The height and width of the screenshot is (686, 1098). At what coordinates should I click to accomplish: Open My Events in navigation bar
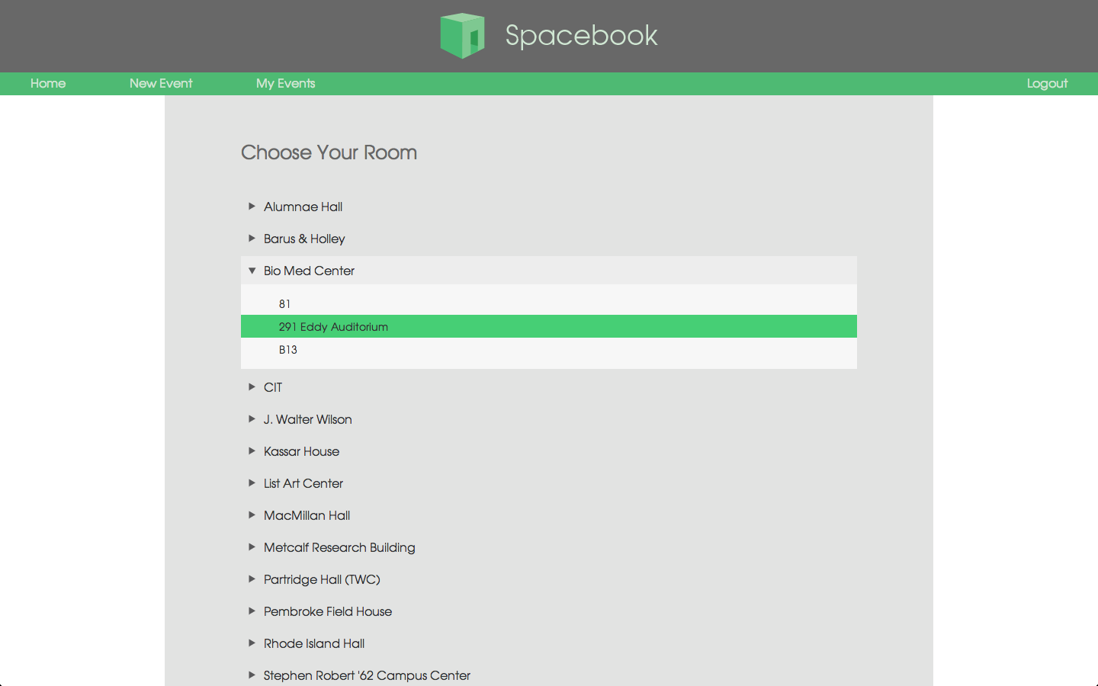[x=285, y=84]
